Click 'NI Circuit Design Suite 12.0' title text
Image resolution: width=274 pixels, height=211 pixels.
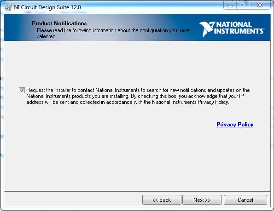click(47, 7)
